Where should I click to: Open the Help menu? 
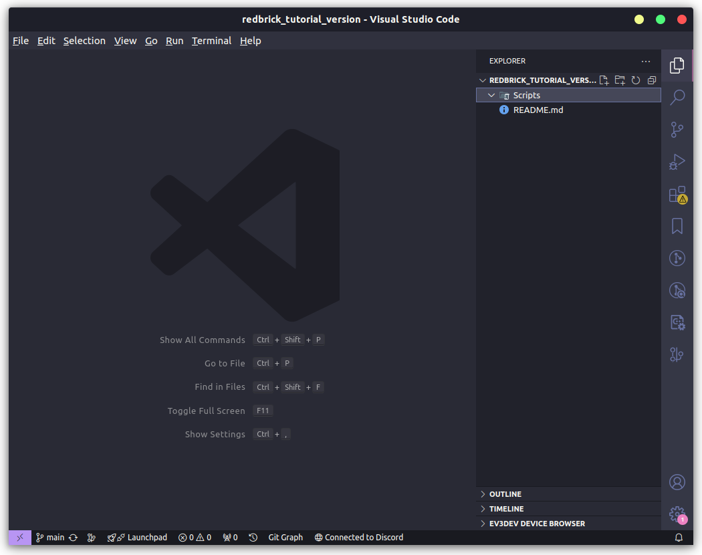pos(250,41)
